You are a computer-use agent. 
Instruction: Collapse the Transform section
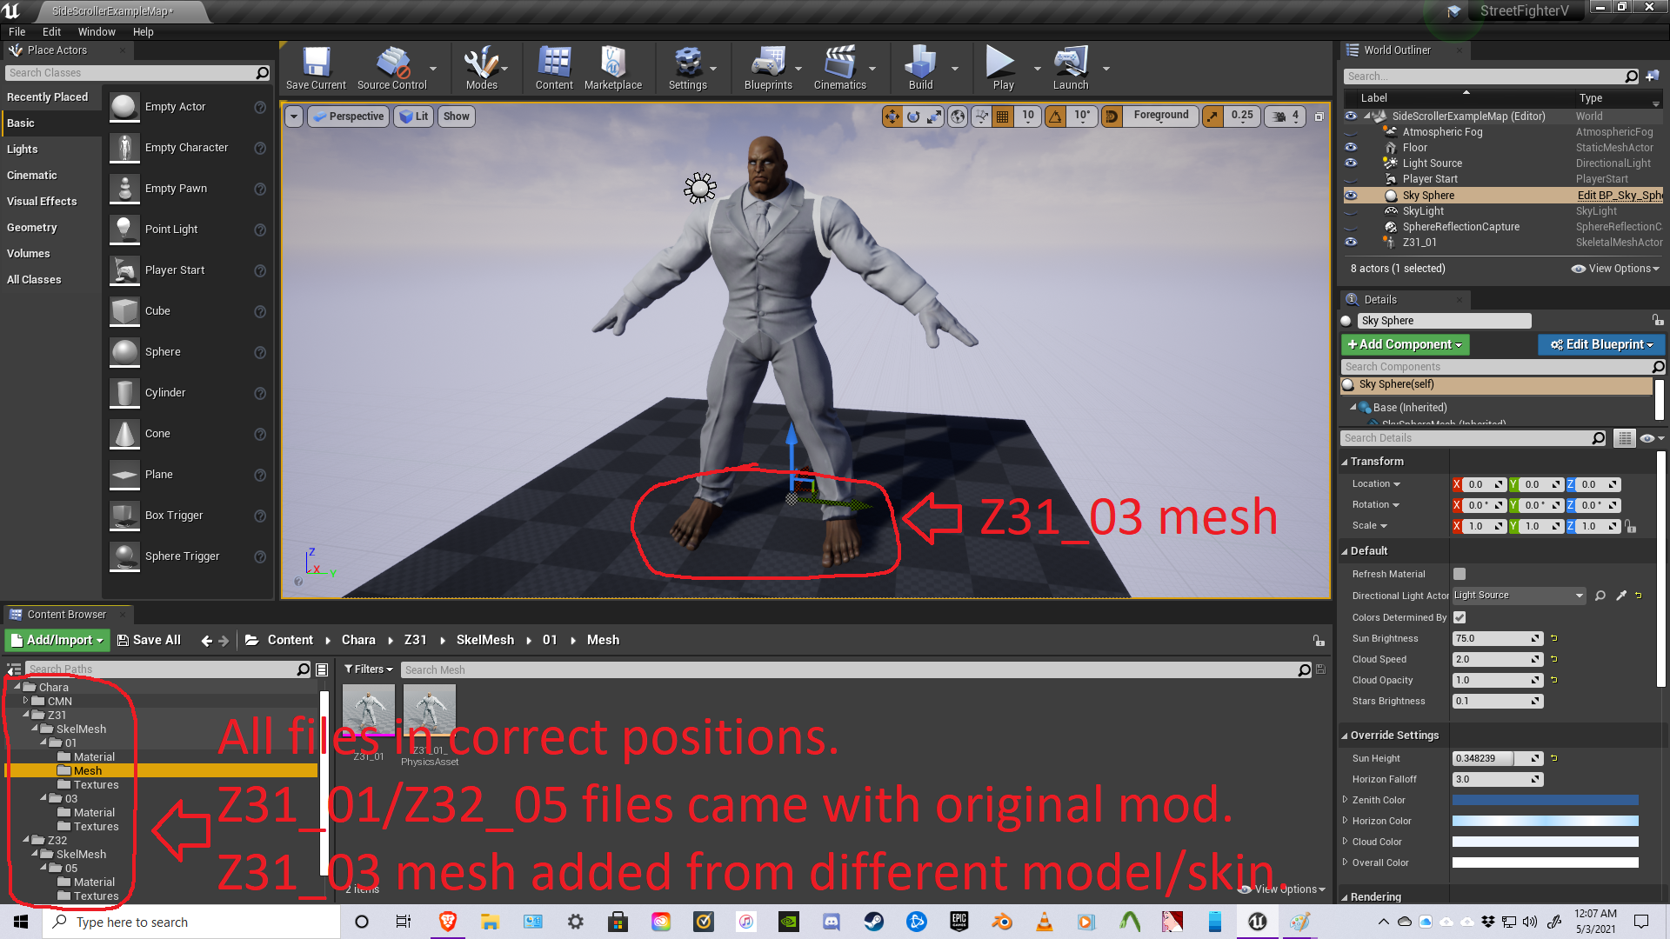(x=1345, y=462)
